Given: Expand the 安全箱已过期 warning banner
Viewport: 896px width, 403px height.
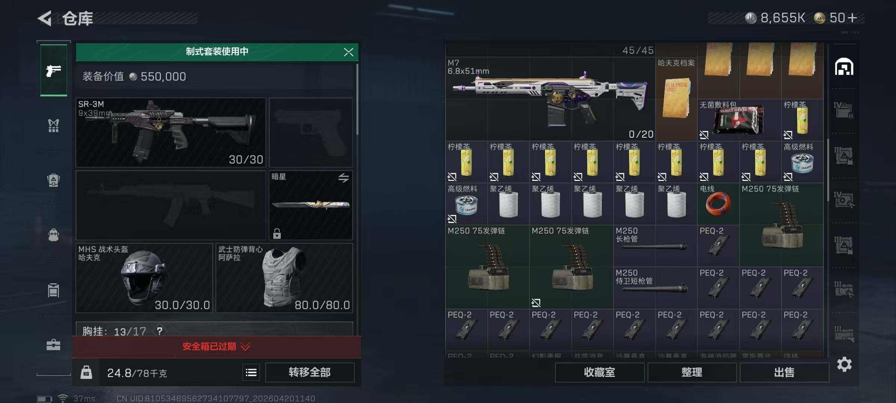Looking at the screenshot, I should tap(217, 347).
